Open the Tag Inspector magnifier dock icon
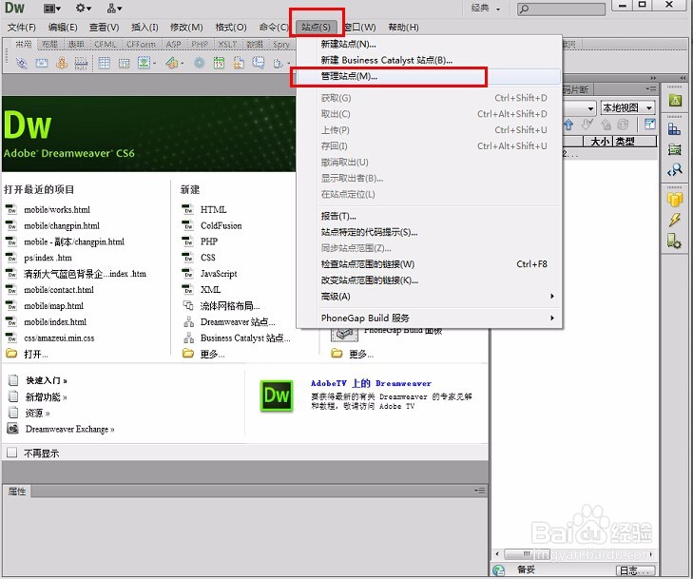This screenshot has width=693, height=579. [x=675, y=170]
